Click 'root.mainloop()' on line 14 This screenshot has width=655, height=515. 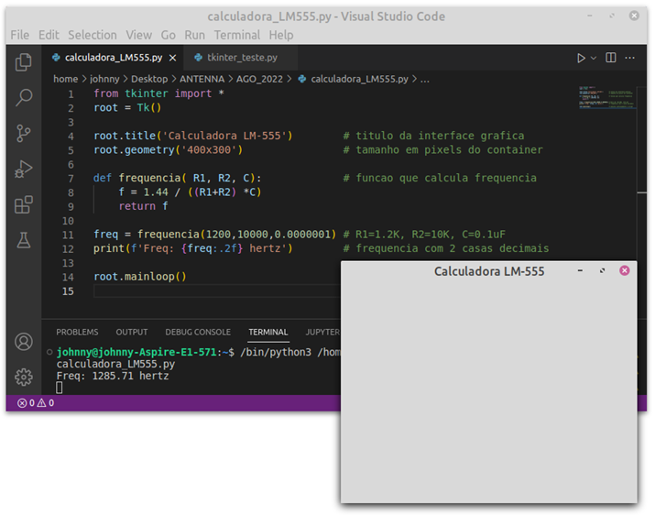coord(140,277)
